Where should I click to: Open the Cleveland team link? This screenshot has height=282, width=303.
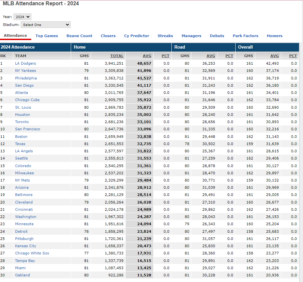pos(24,202)
